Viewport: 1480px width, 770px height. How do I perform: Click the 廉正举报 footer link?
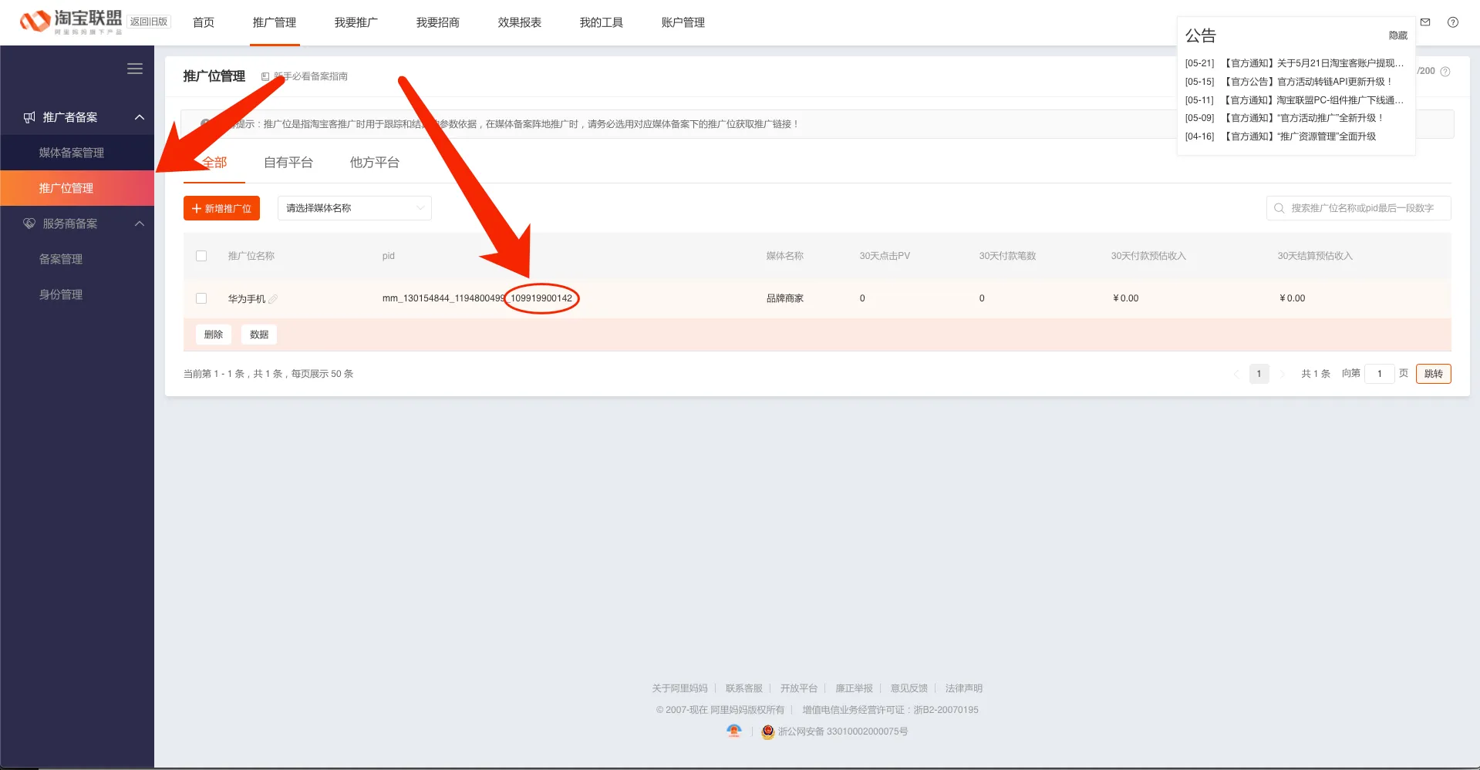854,688
